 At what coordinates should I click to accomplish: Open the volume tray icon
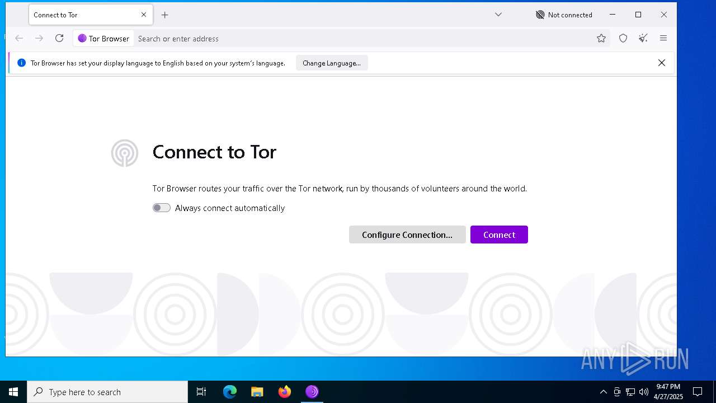(x=644, y=392)
